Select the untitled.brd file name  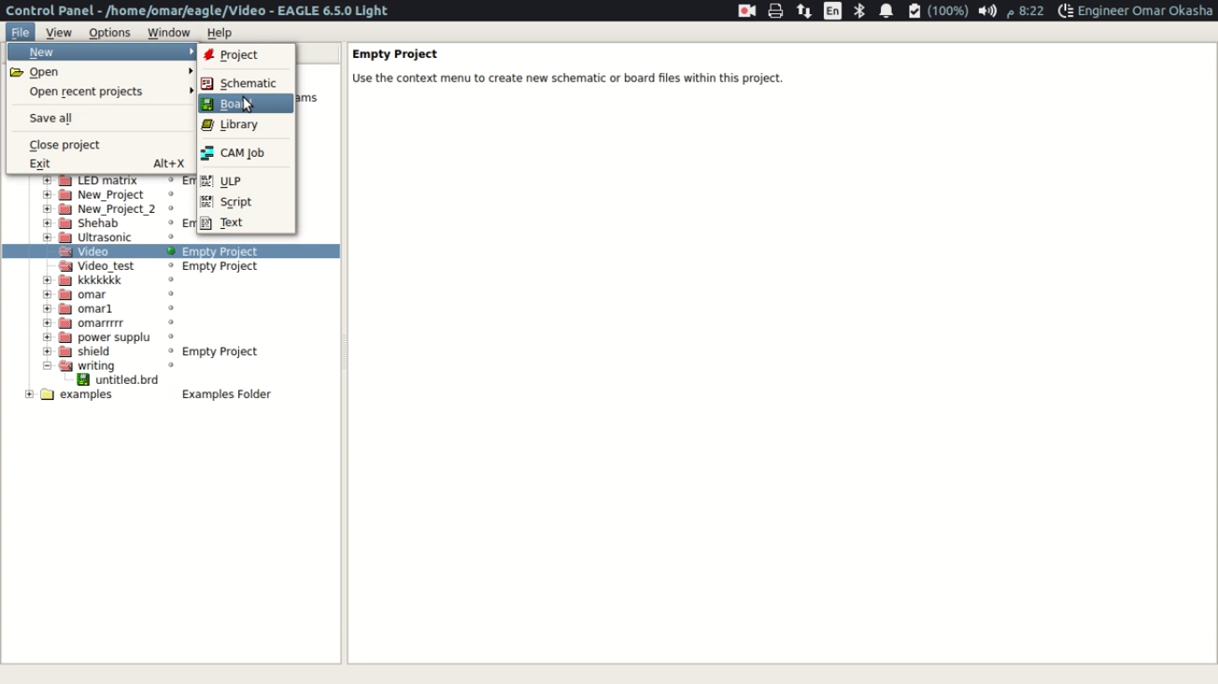pos(127,380)
